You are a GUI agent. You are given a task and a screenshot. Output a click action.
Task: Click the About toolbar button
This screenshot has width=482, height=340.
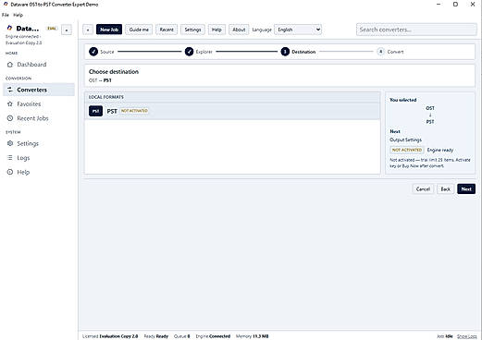pyautogui.click(x=239, y=30)
